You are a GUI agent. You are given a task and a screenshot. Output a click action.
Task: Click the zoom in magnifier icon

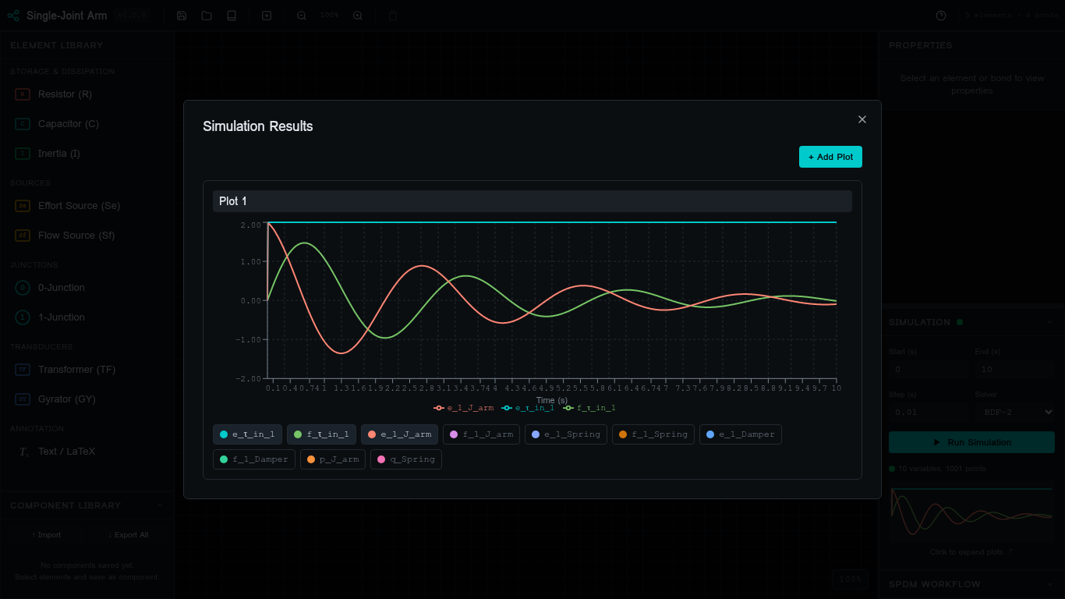358,16
